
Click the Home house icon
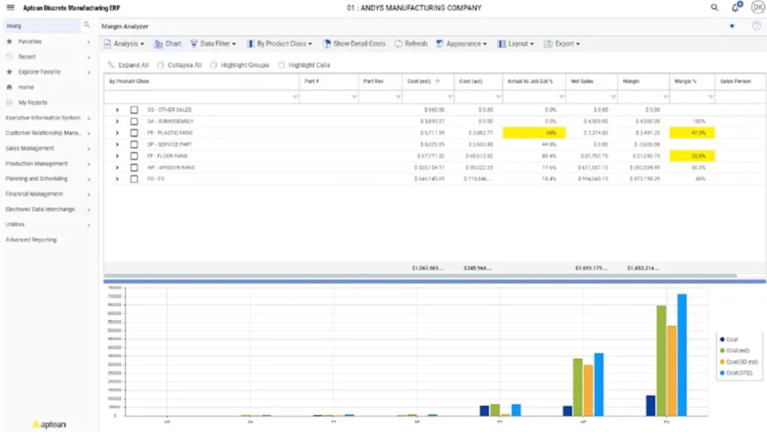[x=9, y=87]
